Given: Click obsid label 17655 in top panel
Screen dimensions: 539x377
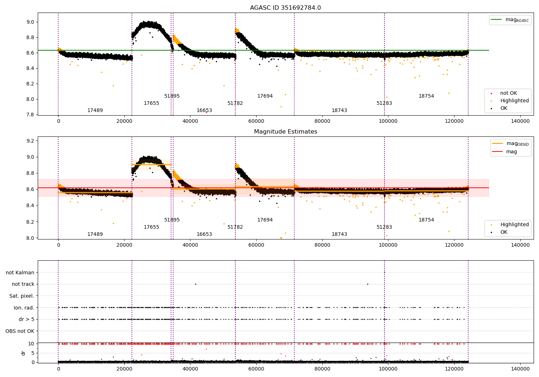Looking at the screenshot, I should pyautogui.click(x=151, y=103).
